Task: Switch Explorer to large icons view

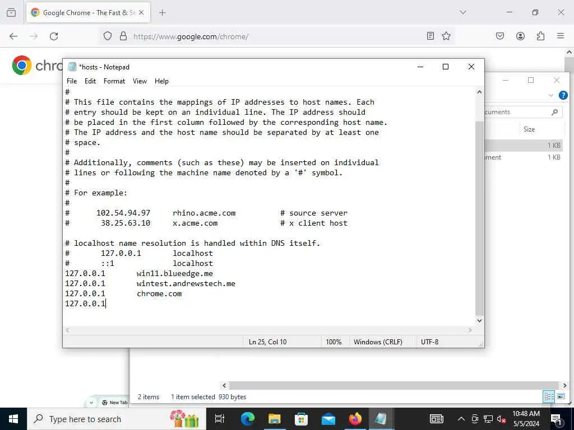Action: (561, 396)
